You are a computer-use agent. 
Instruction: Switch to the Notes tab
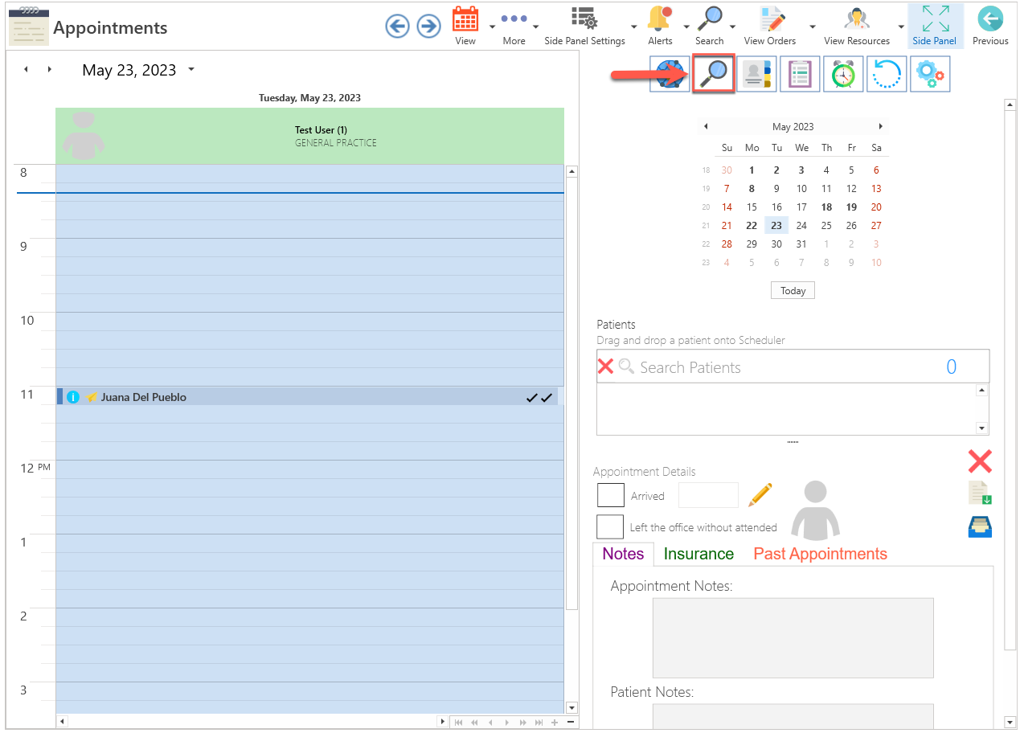pos(623,554)
